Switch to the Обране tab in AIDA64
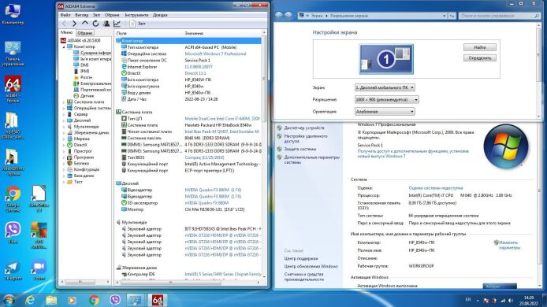 click(x=85, y=33)
